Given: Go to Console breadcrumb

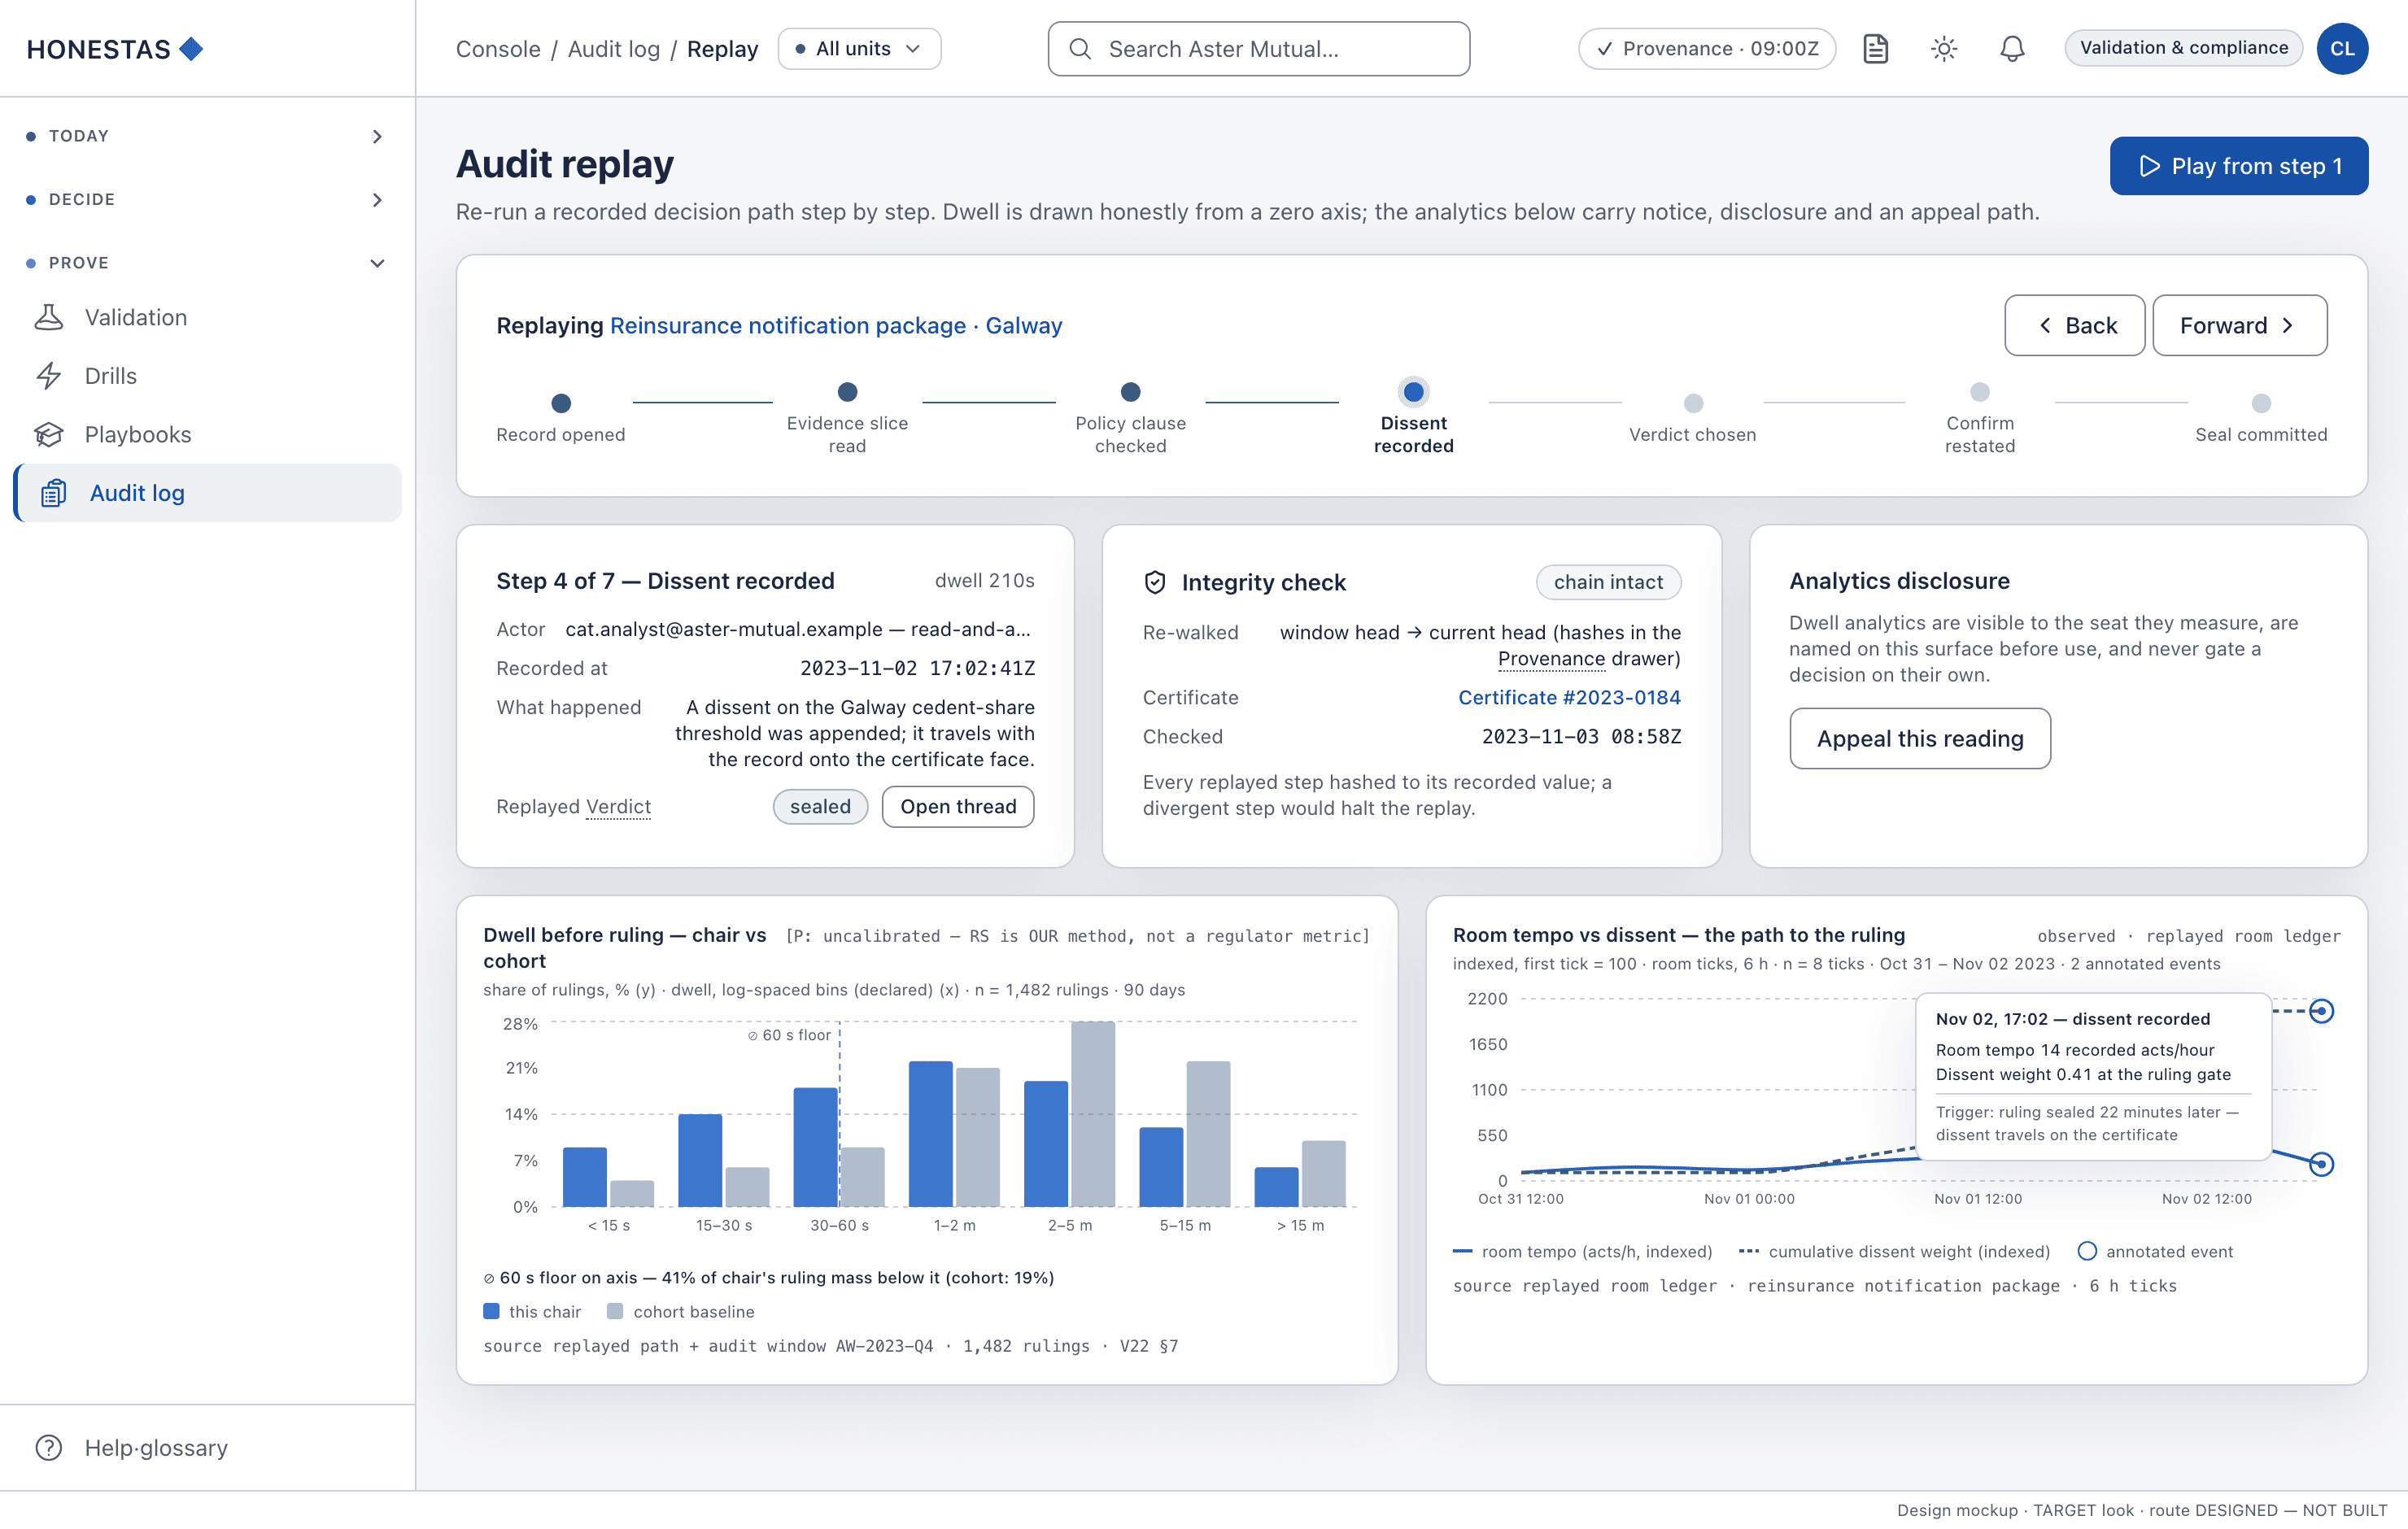Looking at the screenshot, I should pyautogui.click(x=498, y=49).
